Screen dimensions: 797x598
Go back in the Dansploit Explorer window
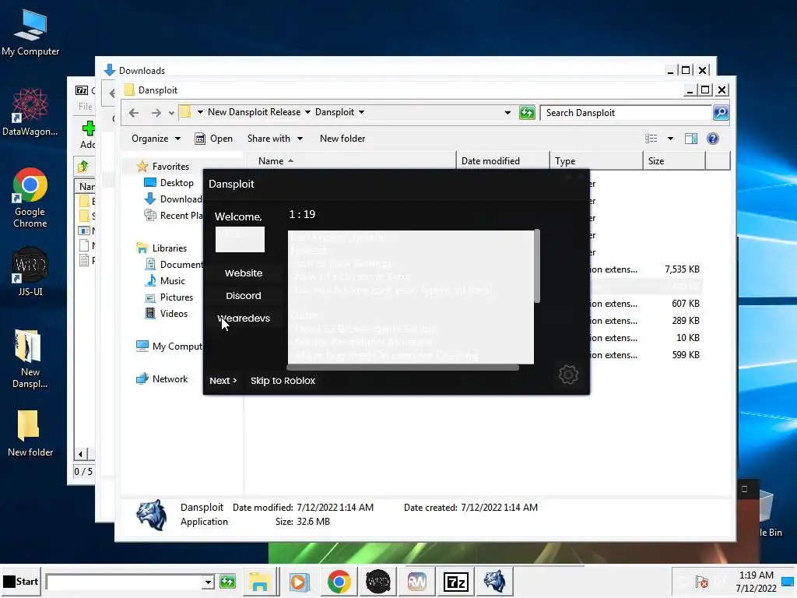(x=134, y=112)
